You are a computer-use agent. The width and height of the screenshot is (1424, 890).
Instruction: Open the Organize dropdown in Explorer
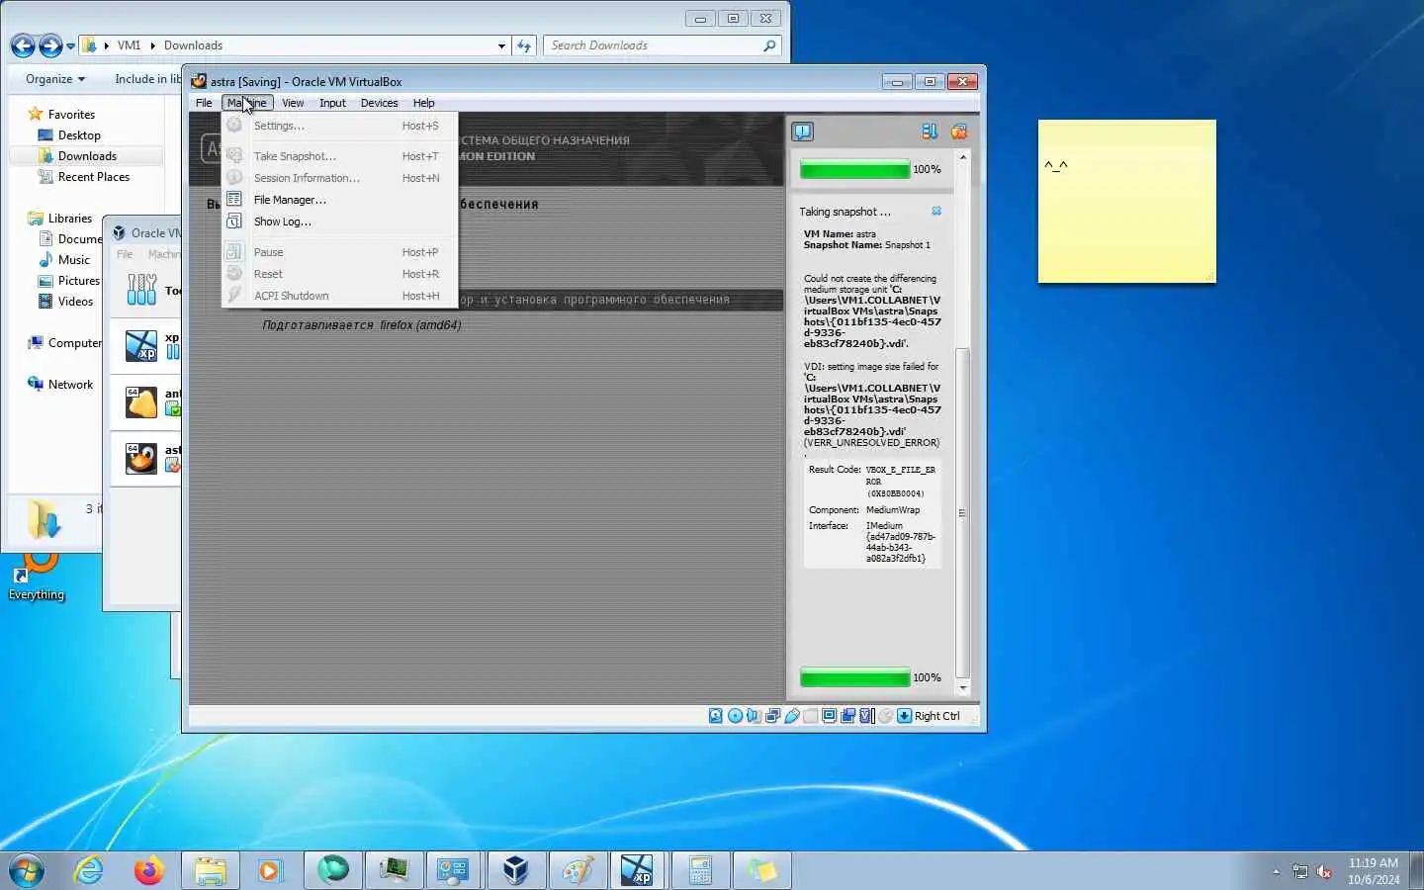click(x=55, y=79)
